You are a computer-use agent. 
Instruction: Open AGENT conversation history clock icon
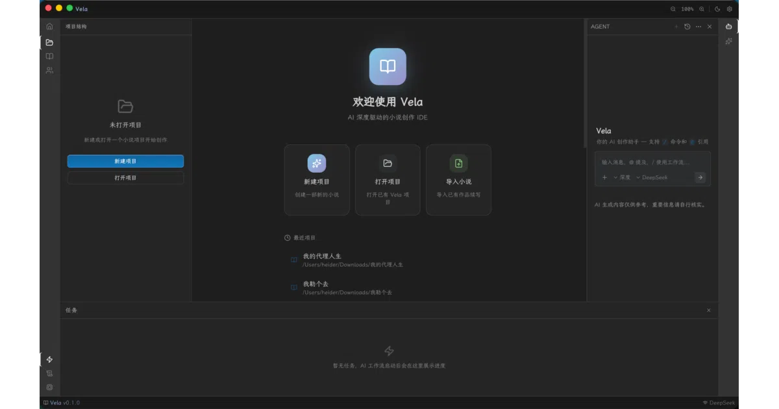(x=687, y=27)
